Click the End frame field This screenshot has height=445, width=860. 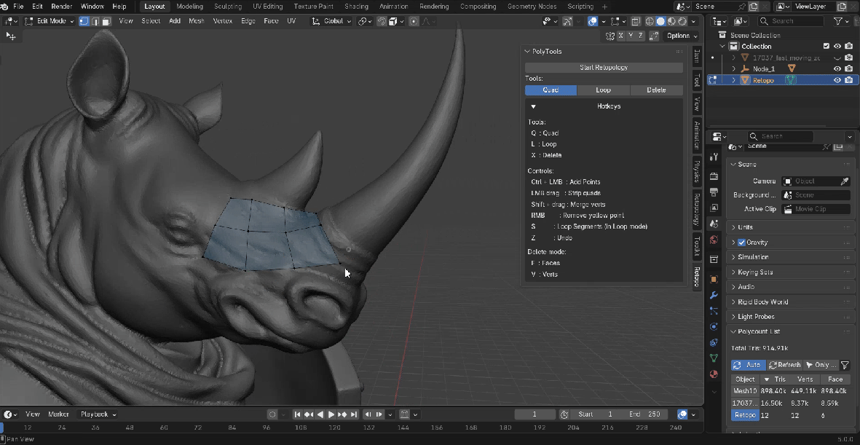click(643, 414)
